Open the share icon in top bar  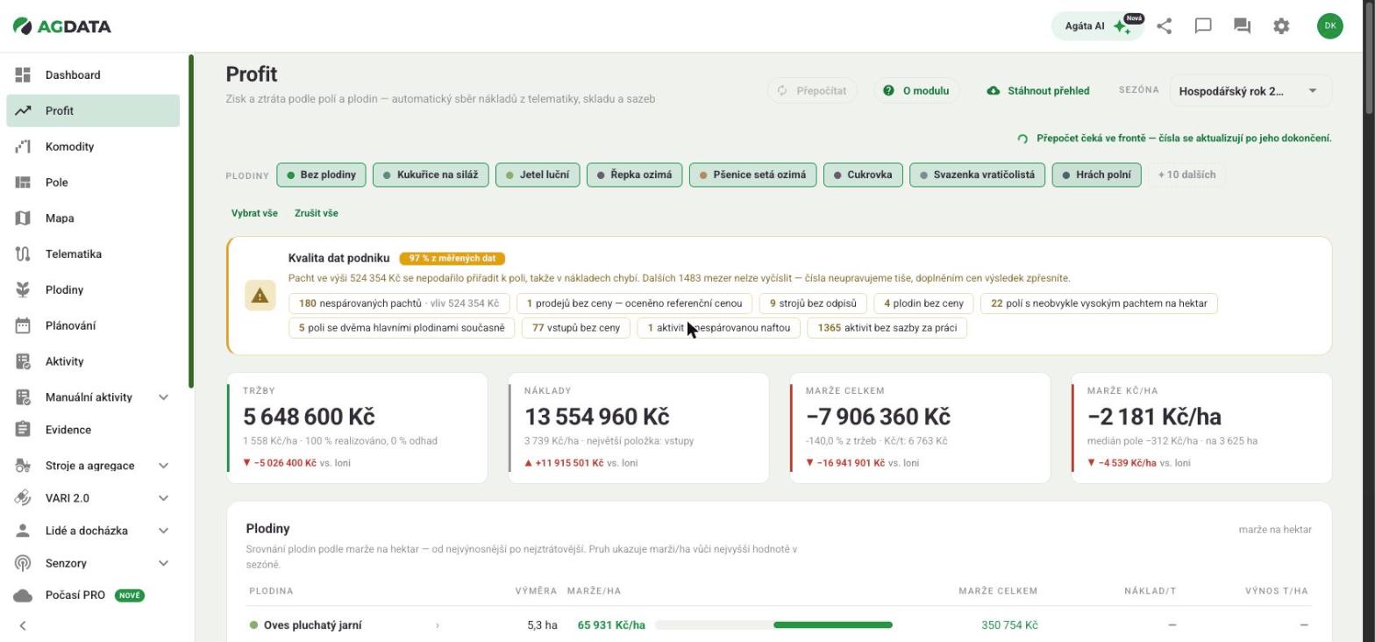(x=1164, y=26)
